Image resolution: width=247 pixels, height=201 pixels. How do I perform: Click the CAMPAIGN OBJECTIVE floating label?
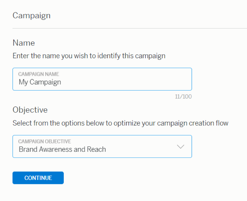pos(45,142)
